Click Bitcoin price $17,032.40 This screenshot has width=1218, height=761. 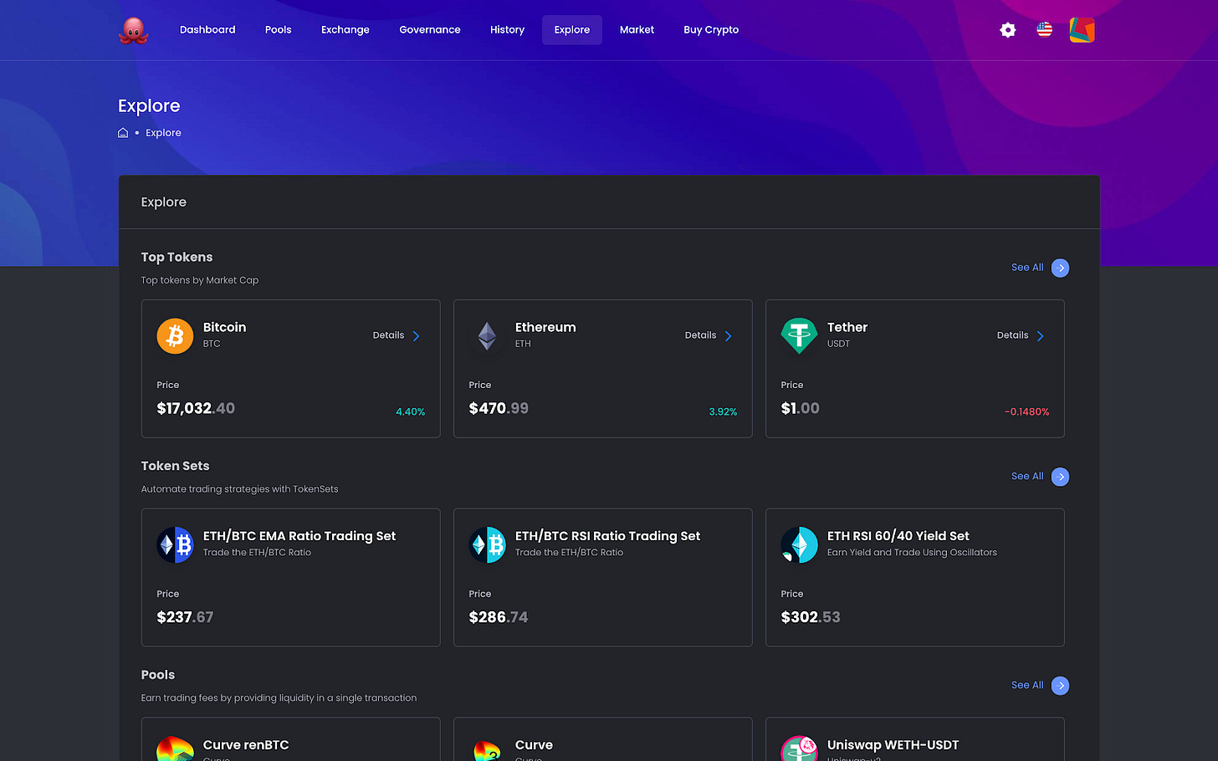pyautogui.click(x=196, y=408)
